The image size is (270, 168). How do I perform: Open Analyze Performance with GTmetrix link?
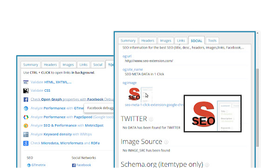[x=57, y=108]
